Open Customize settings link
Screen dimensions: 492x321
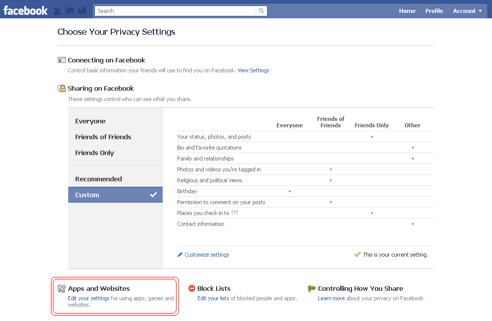(x=207, y=255)
